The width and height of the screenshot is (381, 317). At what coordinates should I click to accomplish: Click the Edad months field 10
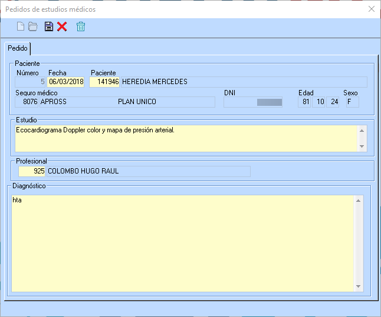click(x=318, y=102)
